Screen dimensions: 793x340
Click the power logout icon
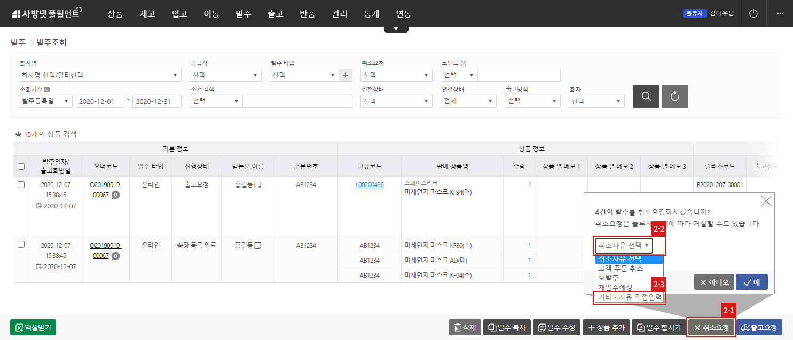click(753, 14)
